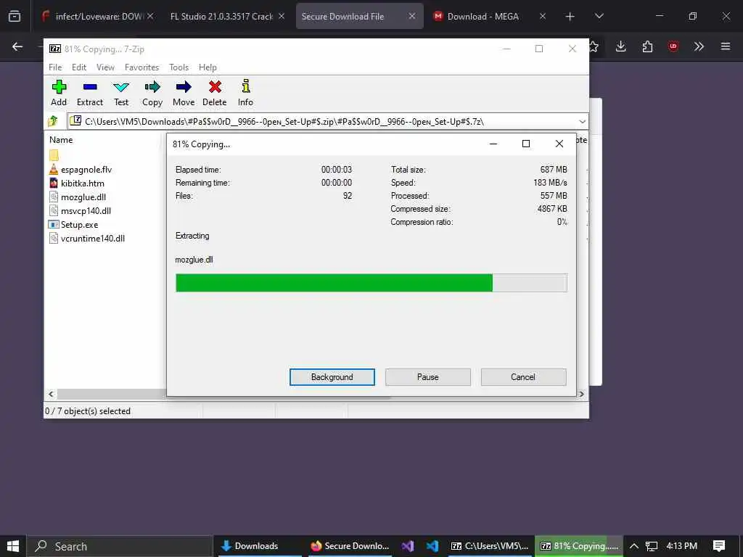This screenshot has height=557, width=743.
Task: Click the Move toolbar icon
Action: pyautogui.click(x=184, y=93)
